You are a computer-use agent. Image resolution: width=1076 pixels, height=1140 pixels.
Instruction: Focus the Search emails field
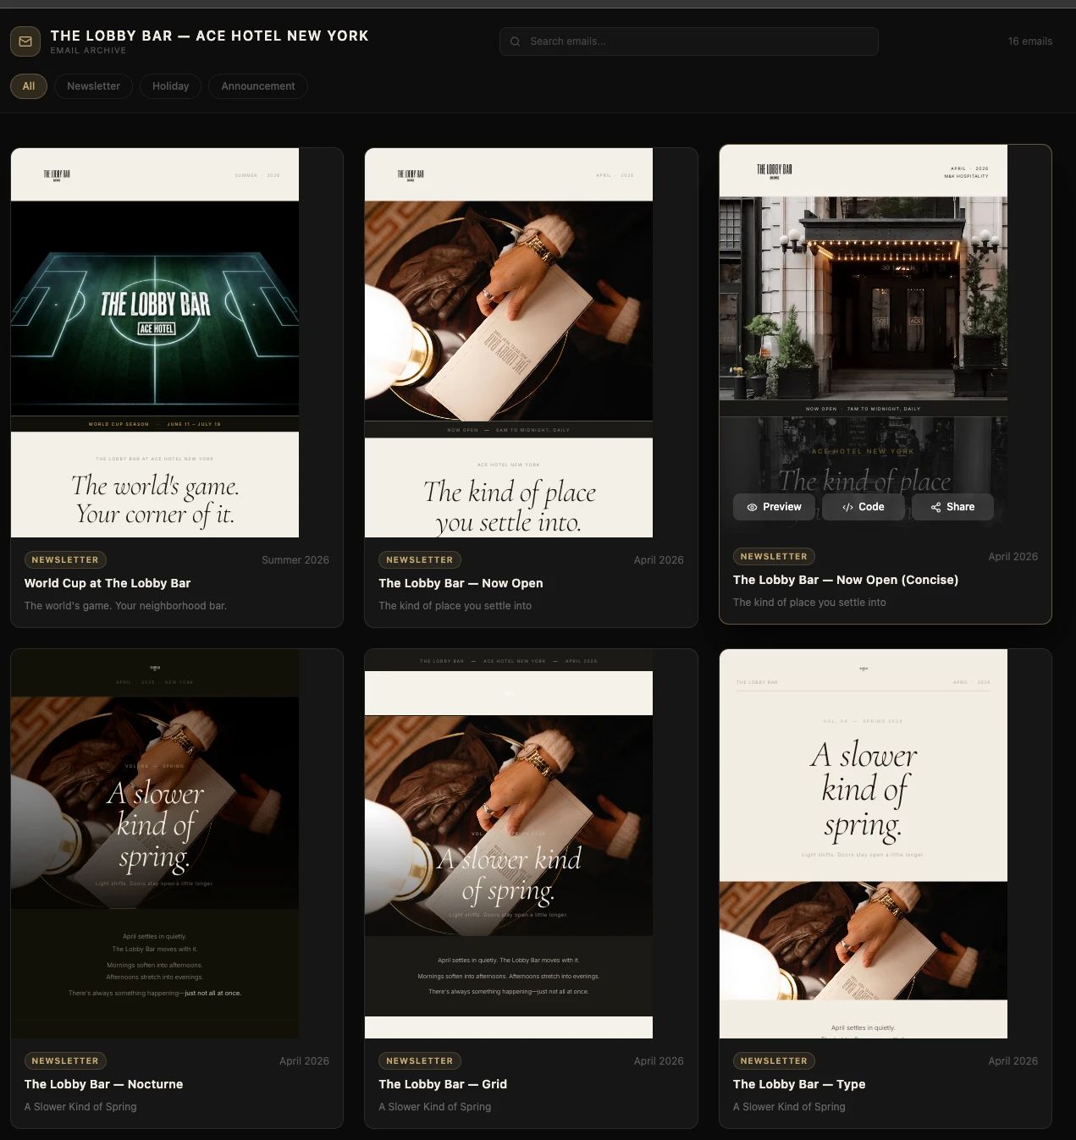[689, 41]
